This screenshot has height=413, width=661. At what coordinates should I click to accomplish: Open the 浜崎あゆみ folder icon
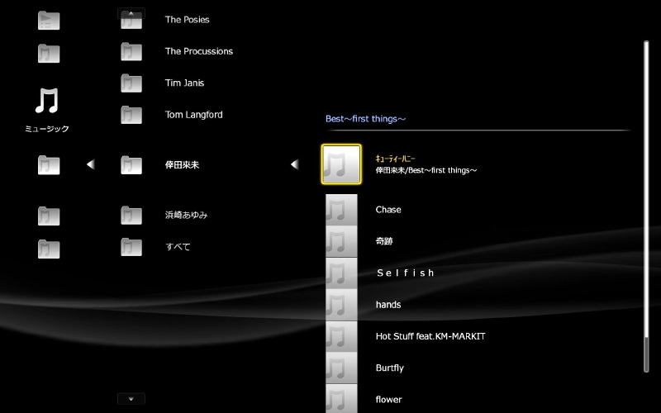pos(131,215)
